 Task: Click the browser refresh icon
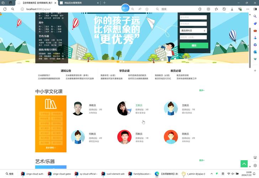coord(5,9)
